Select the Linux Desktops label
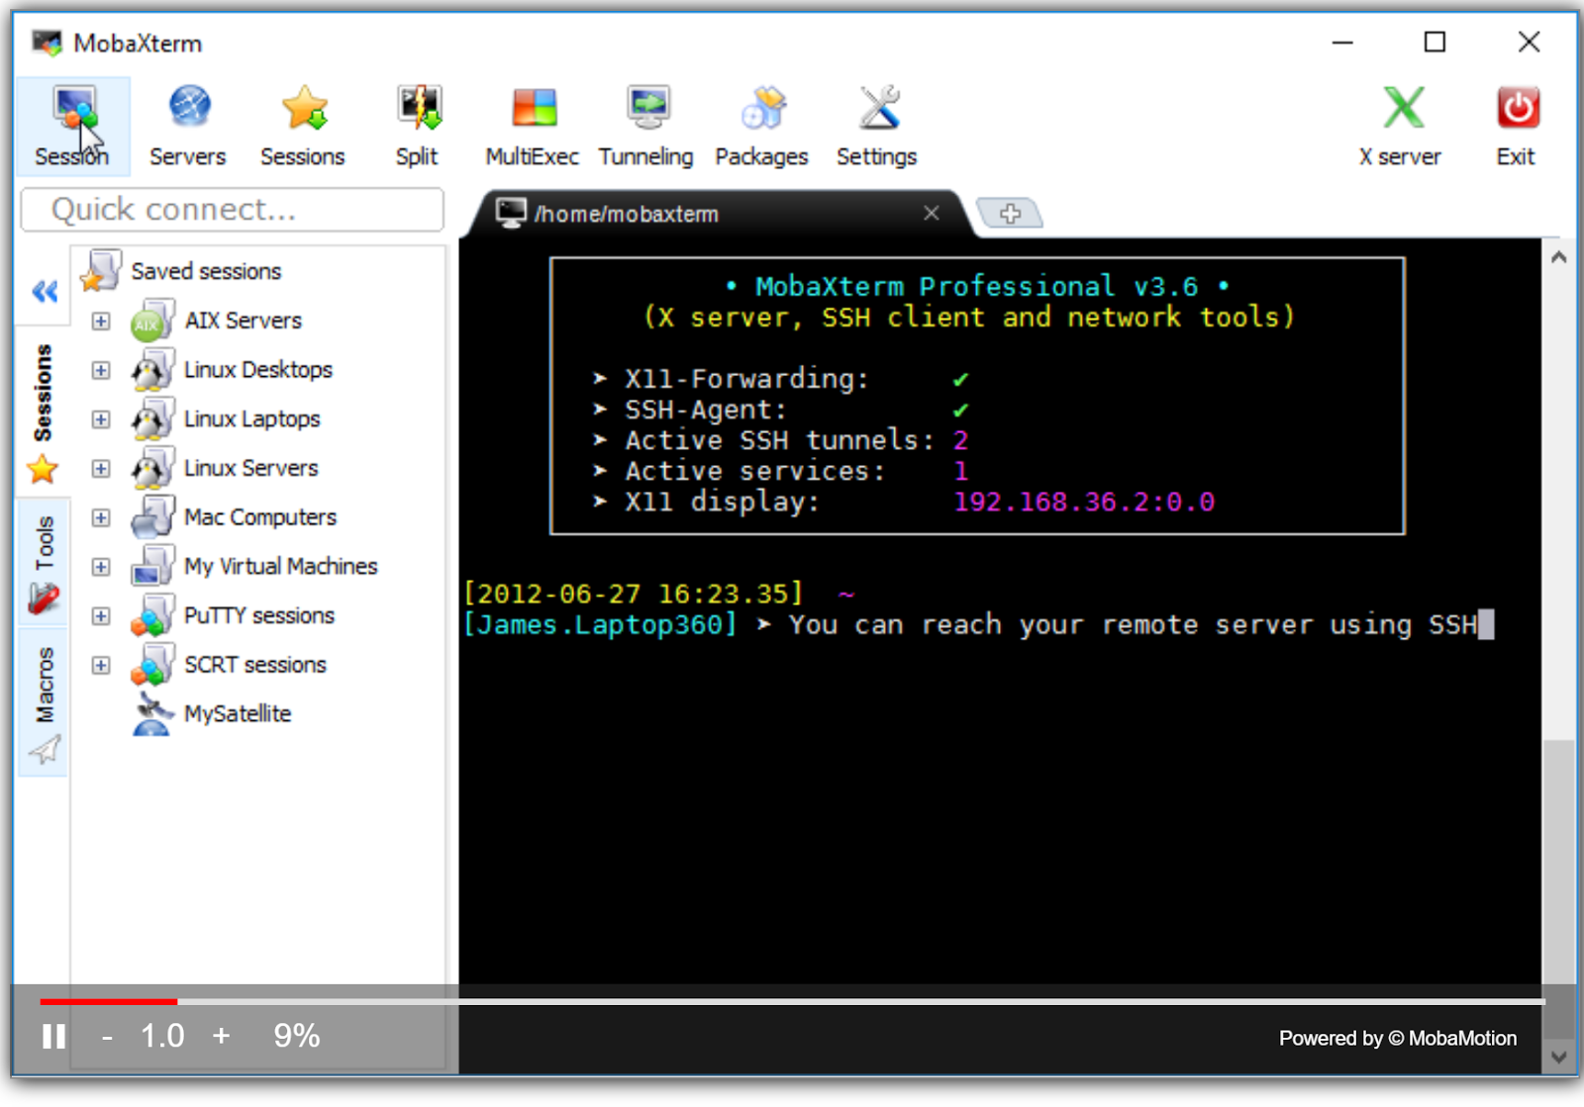 click(x=258, y=370)
